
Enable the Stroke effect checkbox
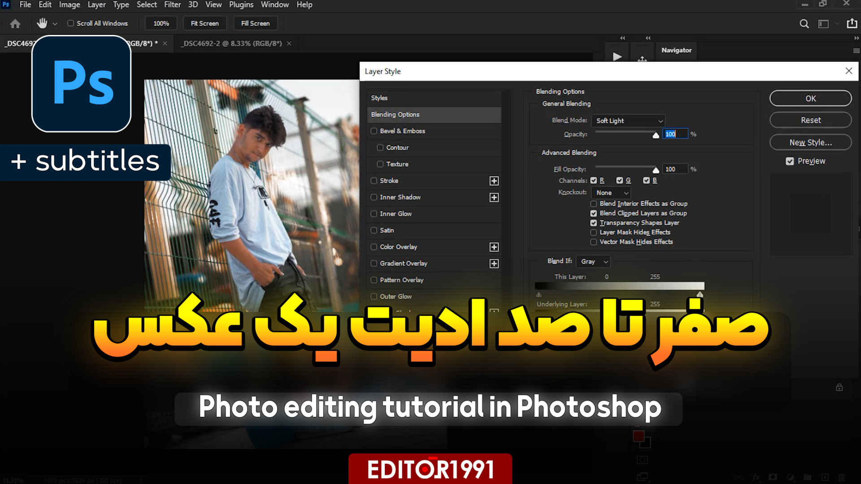374,181
